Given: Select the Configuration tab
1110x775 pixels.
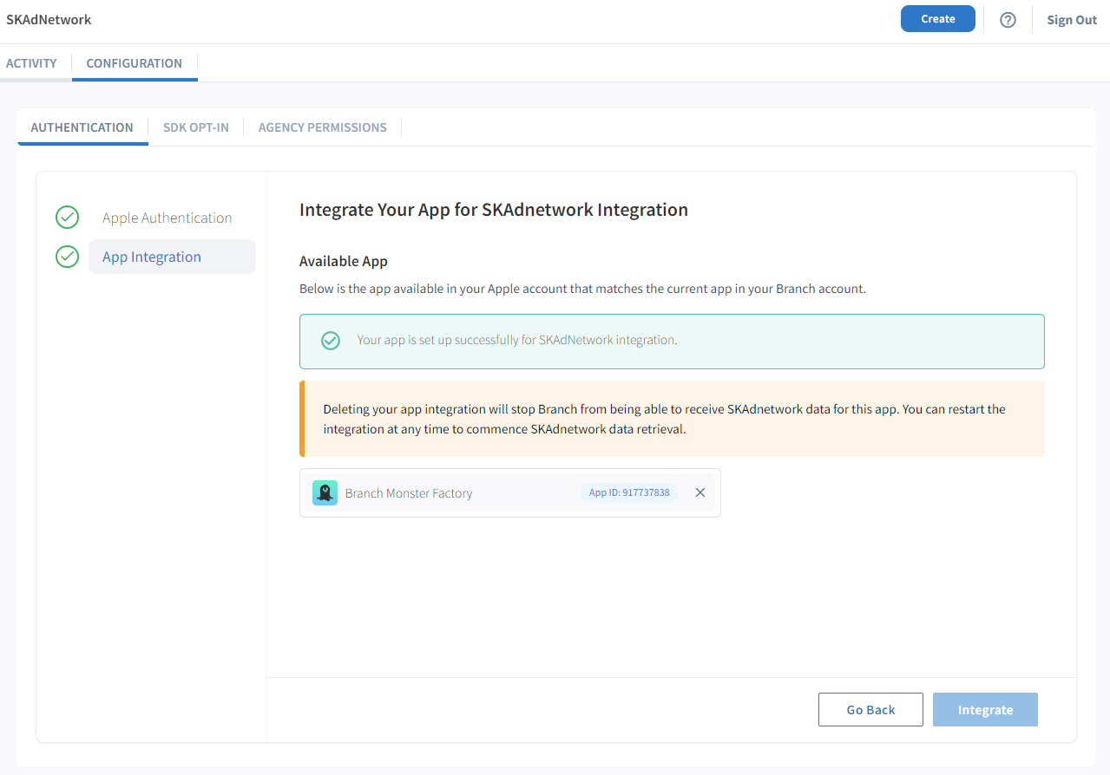Looking at the screenshot, I should point(135,63).
